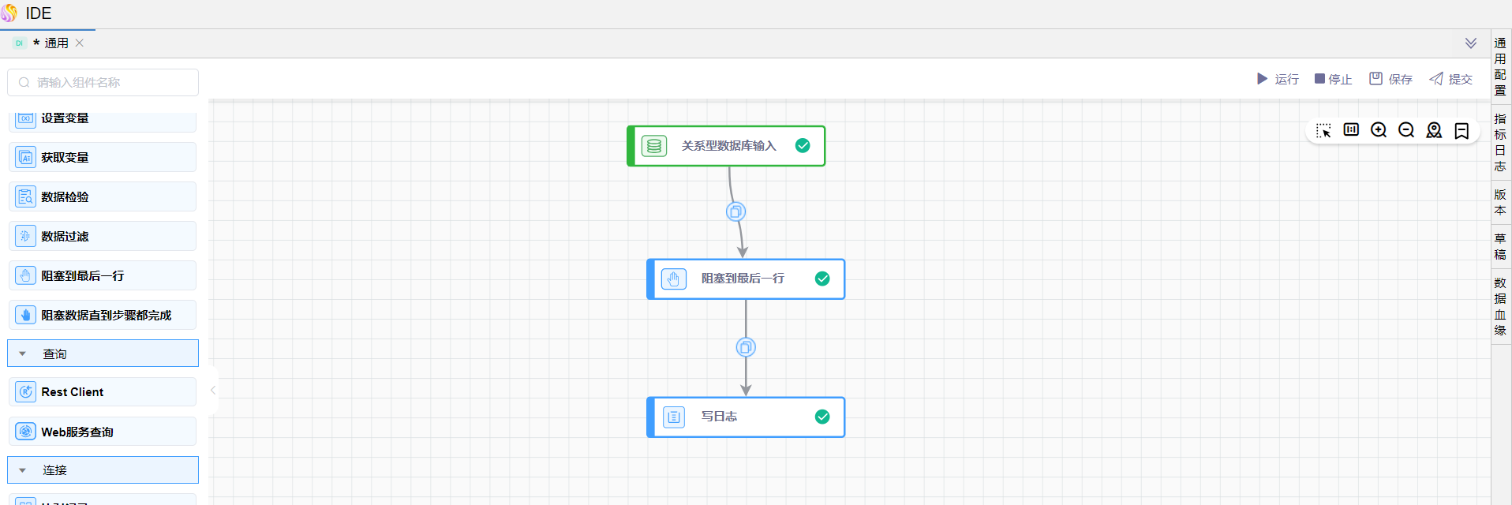The height and width of the screenshot is (505, 1512).
Task: Click the zoom out magnifier icon
Action: (x=1406, y=130)
